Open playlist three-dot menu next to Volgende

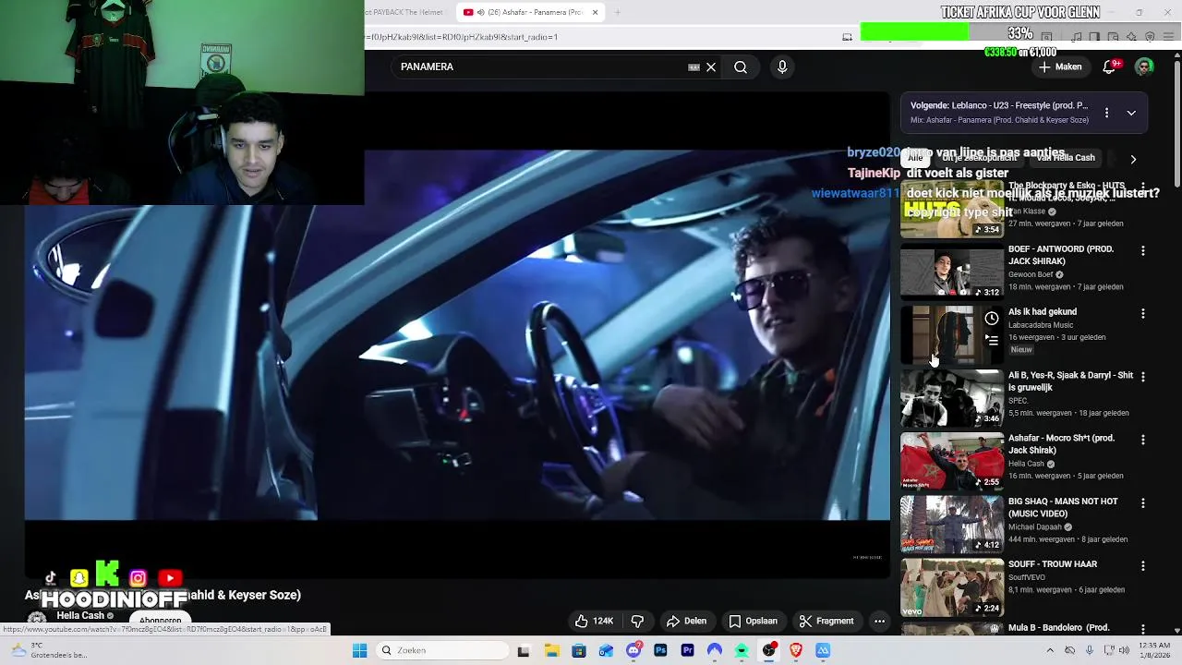1106,113
